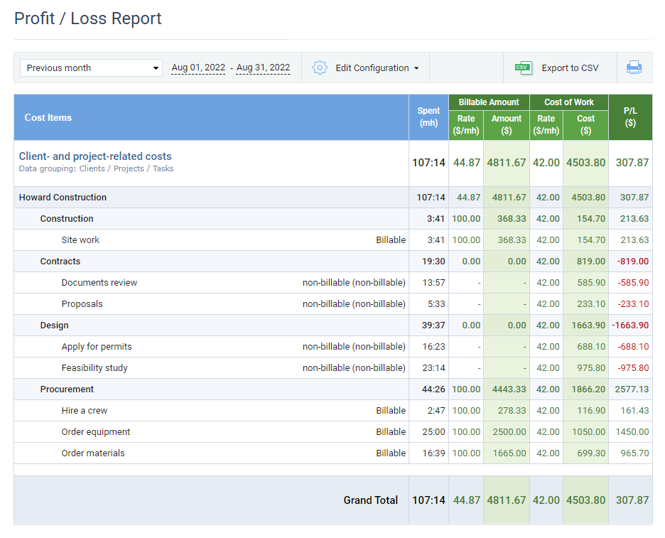Image resolution: width=665 pixels, height=538 pixels.
Task: Click the Spent (mh) column header
Action: coord(428,117)
